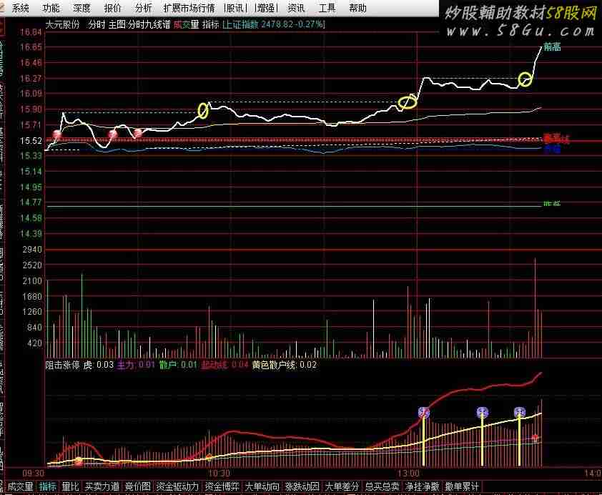Open the 工具 menu
This screenshot has width=602, height=495.
(327, 8)
